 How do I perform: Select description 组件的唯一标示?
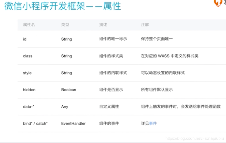coord(113,39)
